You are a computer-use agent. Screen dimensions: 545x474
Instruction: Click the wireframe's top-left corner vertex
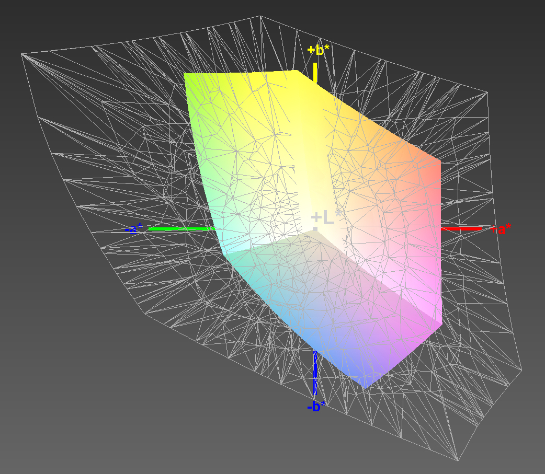point(21,53)
